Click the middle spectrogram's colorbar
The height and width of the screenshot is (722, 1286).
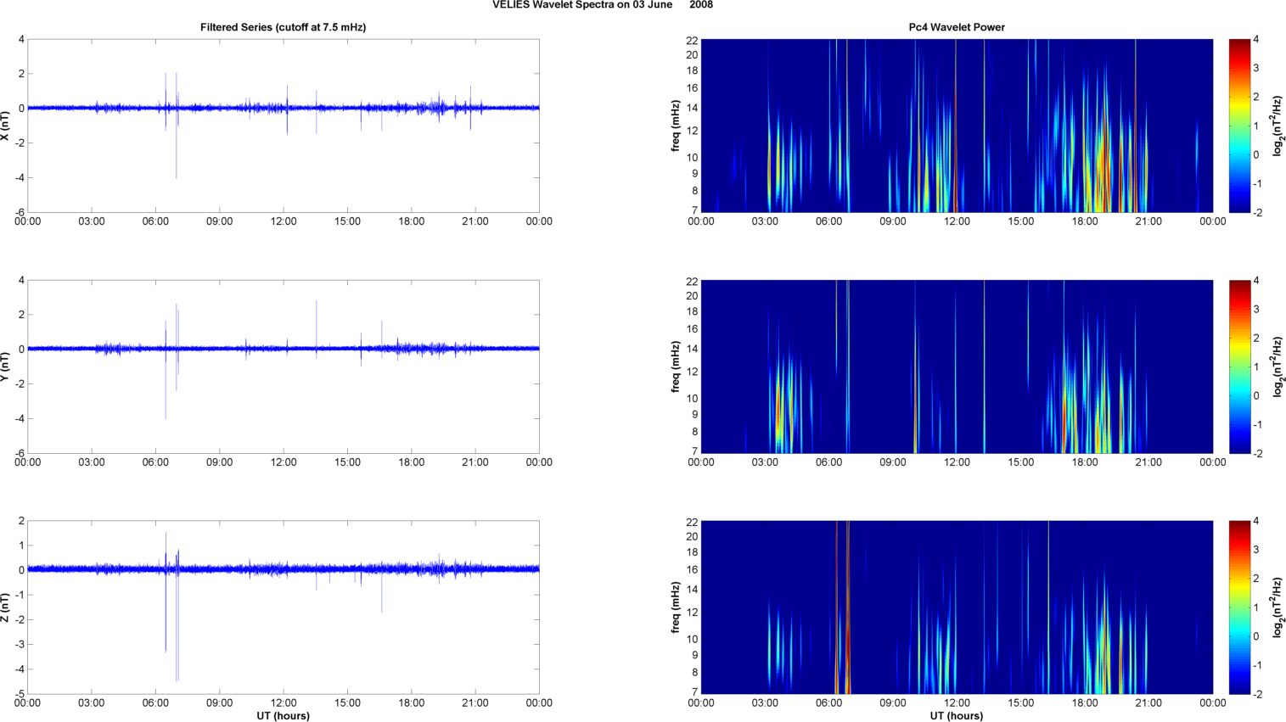click(x=1239, y=367)
